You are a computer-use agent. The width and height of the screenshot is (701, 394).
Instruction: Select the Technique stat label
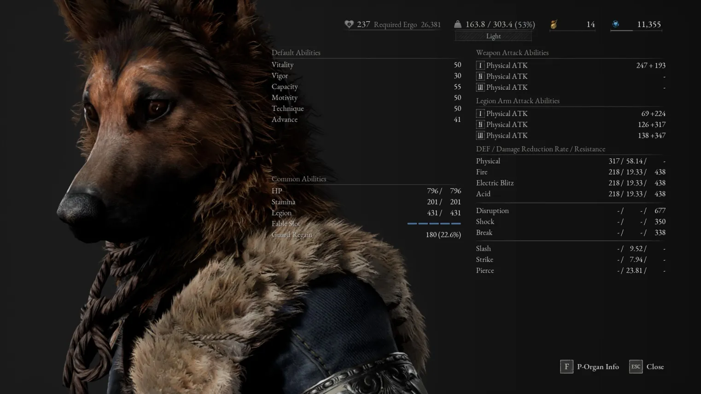click(x=288, y=109)
